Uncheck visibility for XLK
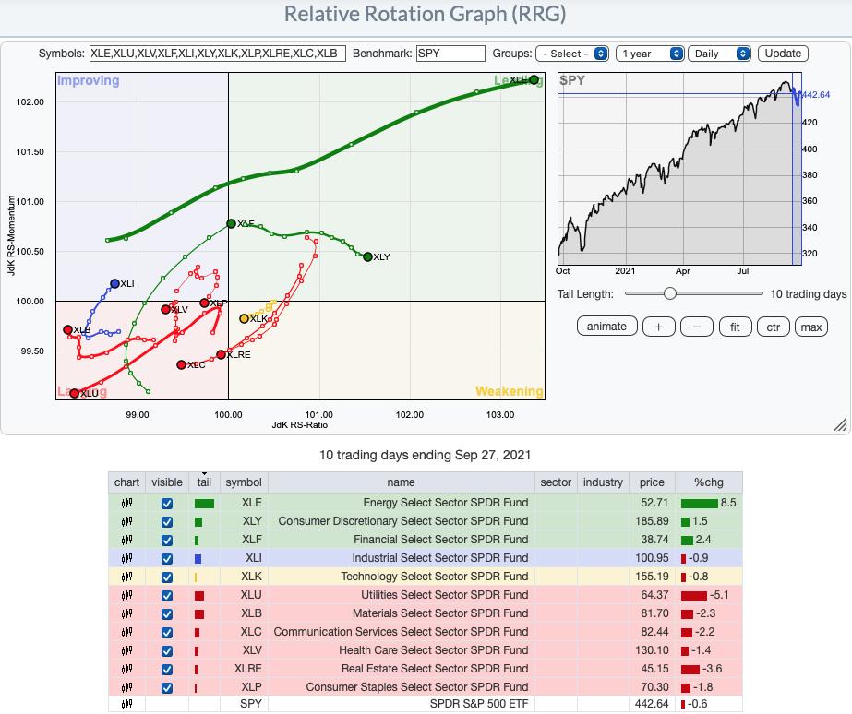852x714 pixels. (x=167, y=577)
